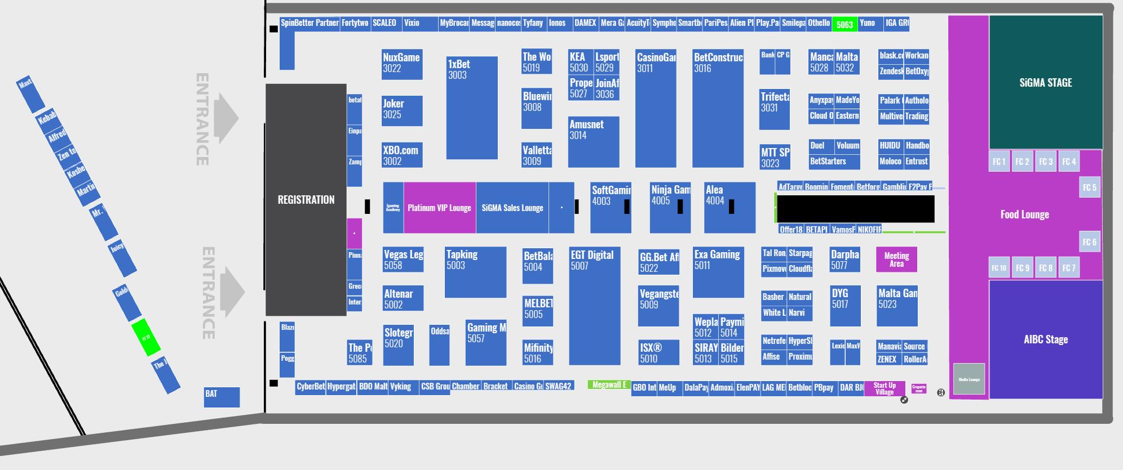Open the Platinum VIP Lounge
1123x470 pixels.
(x=440, y=208)
